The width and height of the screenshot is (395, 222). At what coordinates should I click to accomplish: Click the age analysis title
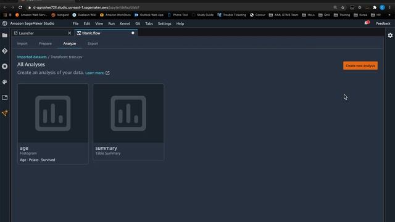pos(24,148)
